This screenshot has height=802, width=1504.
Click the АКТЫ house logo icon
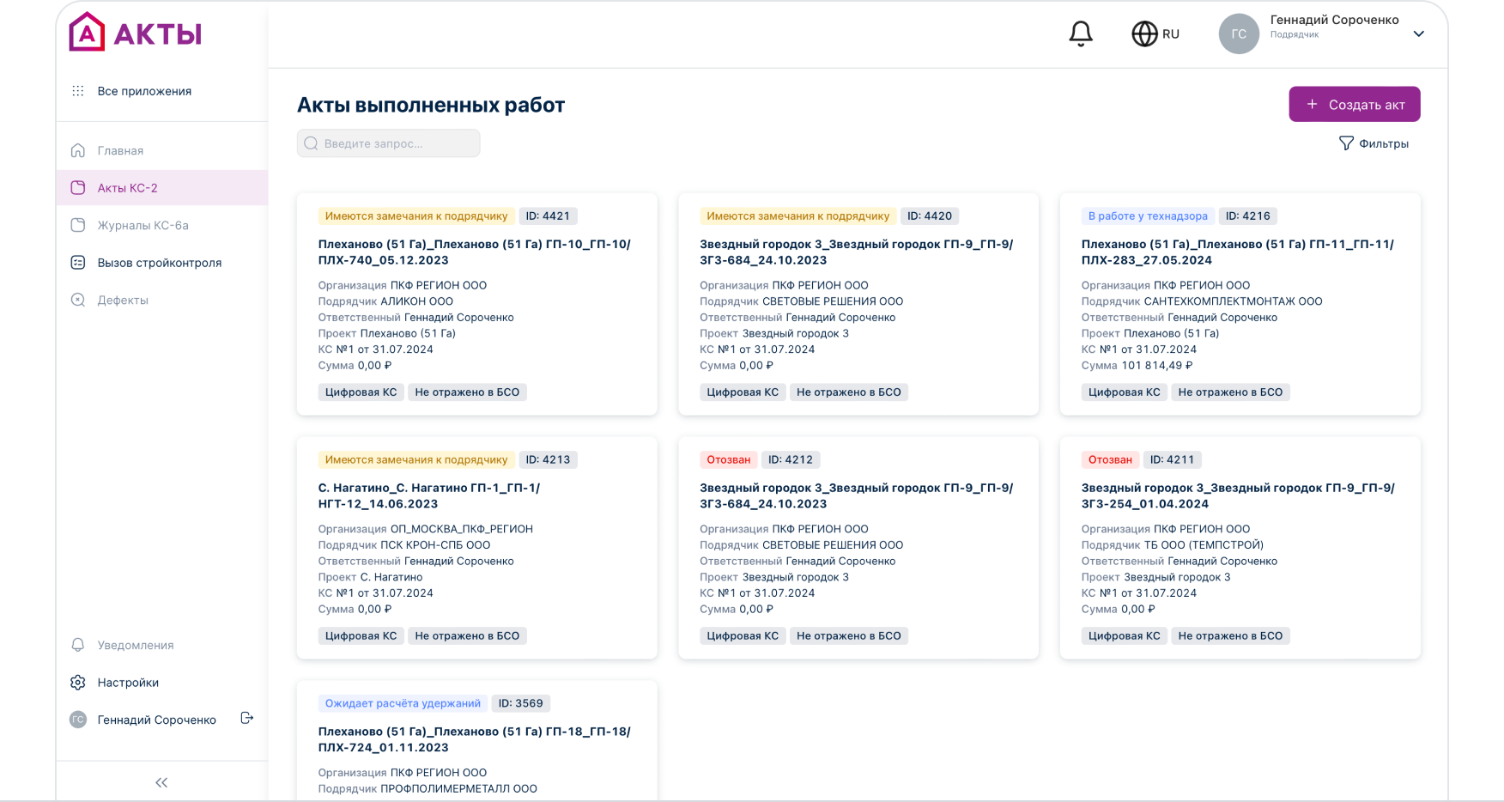[87, 33]
